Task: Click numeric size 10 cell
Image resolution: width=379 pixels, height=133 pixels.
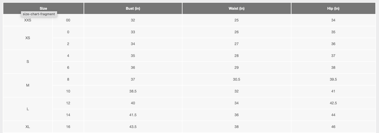Action: (x=68, y=91)
